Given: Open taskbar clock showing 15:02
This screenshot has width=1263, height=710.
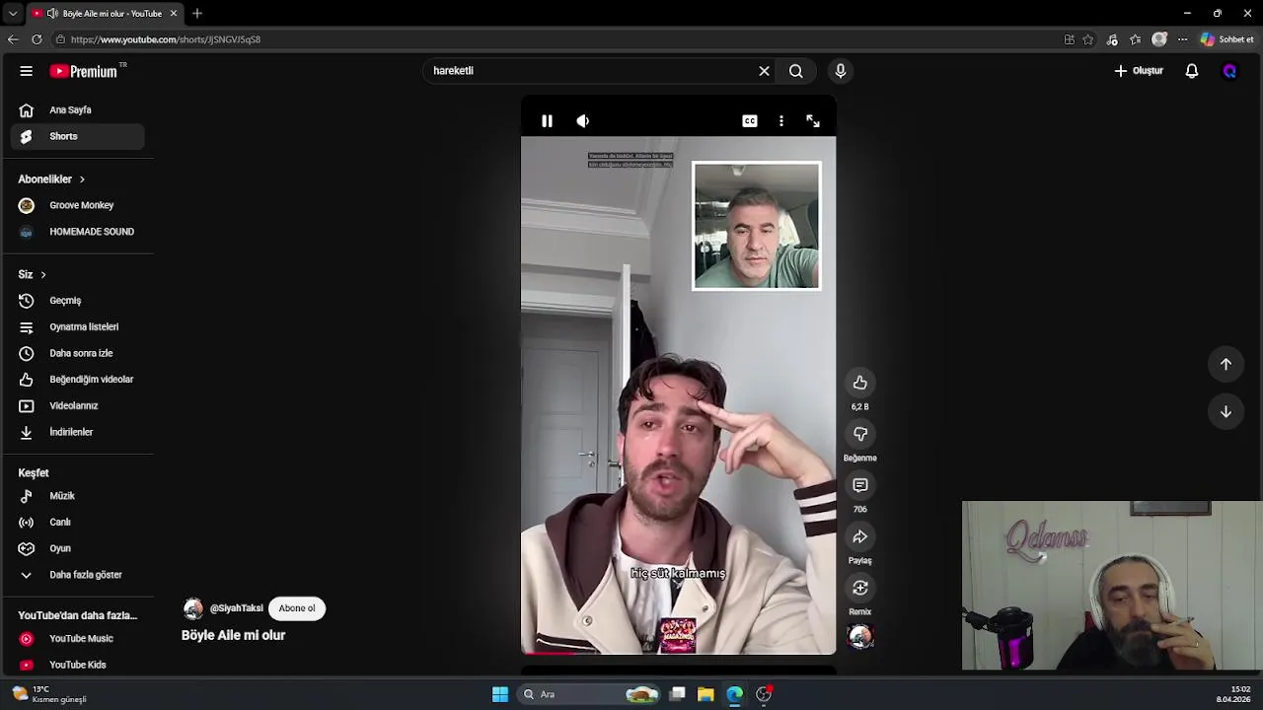Looking at the screenshot, I should click(x=1233, y=694).
